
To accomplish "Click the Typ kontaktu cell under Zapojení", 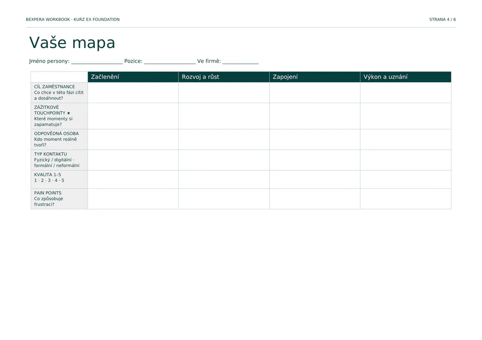I will [315, 160].
